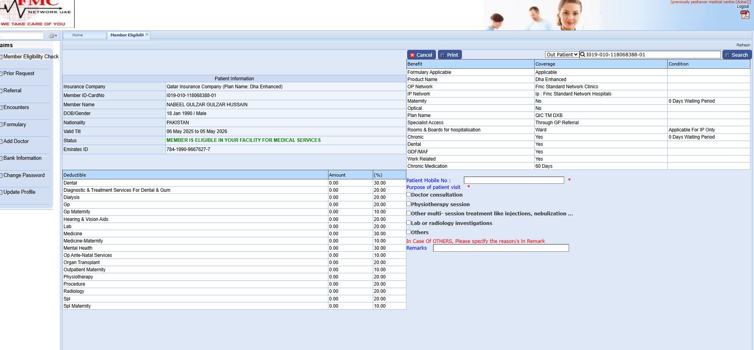Click the Bank Information sidebar icon
Image resolution: width=754 pixels, height=350 pixels.
pos(1,158)
